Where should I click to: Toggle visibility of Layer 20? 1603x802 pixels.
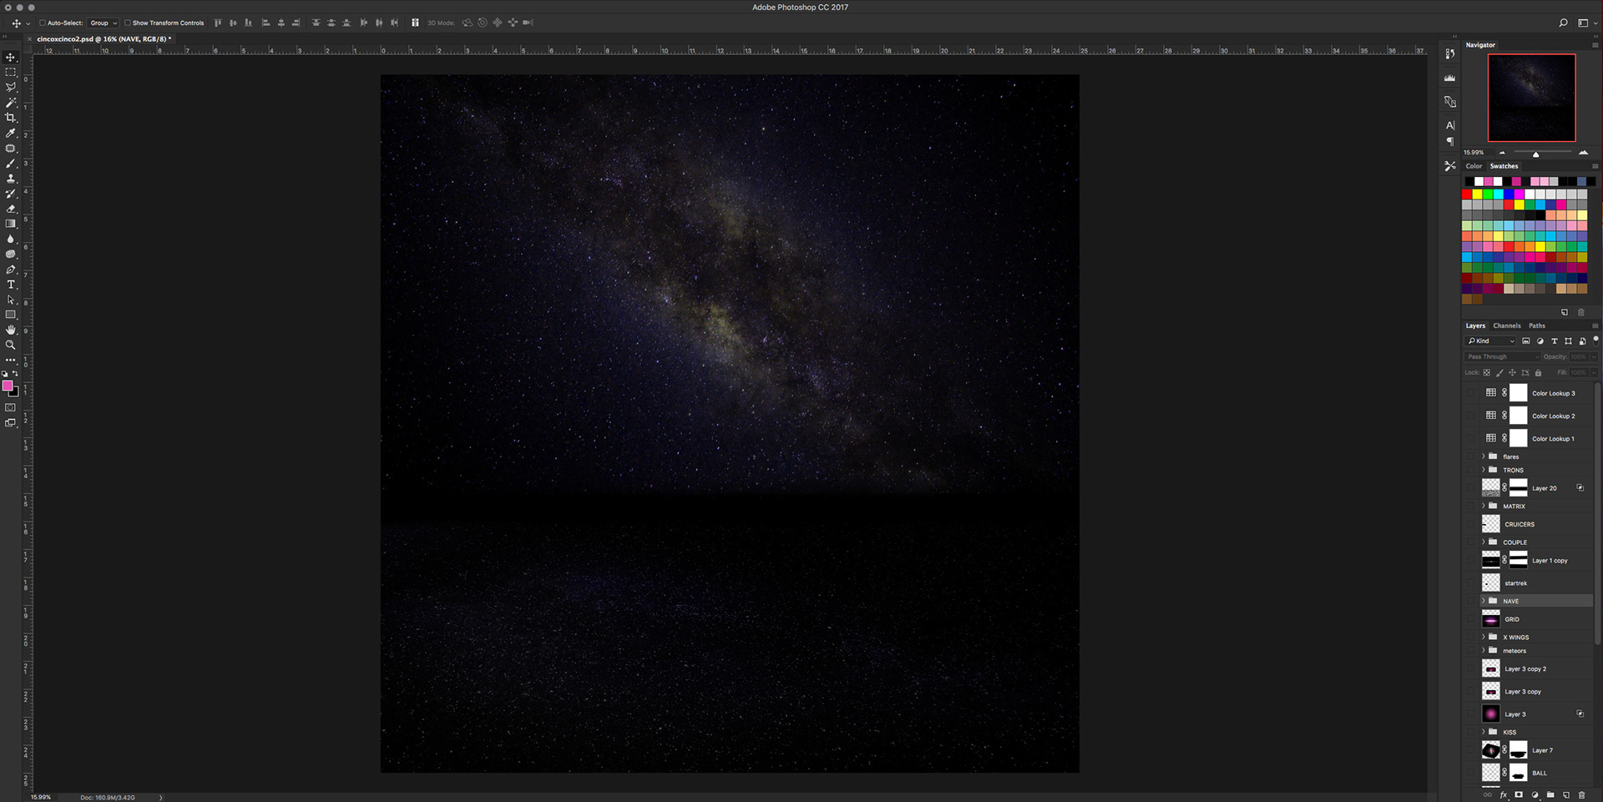tap(1471, 488)
